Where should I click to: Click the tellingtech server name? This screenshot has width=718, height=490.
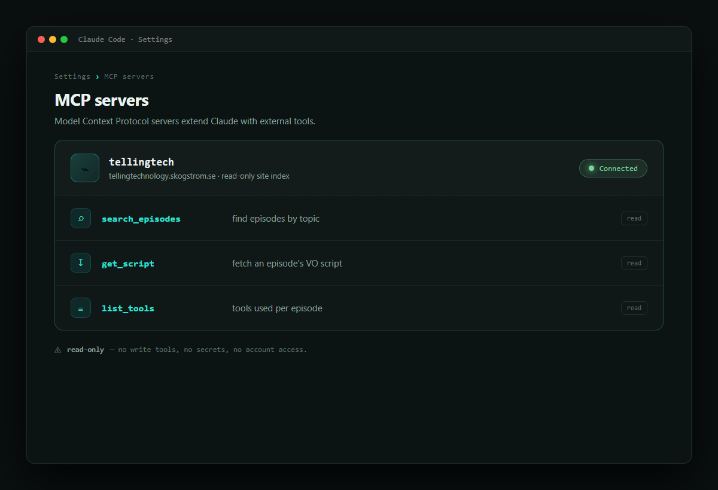click(x=141, y=162)
